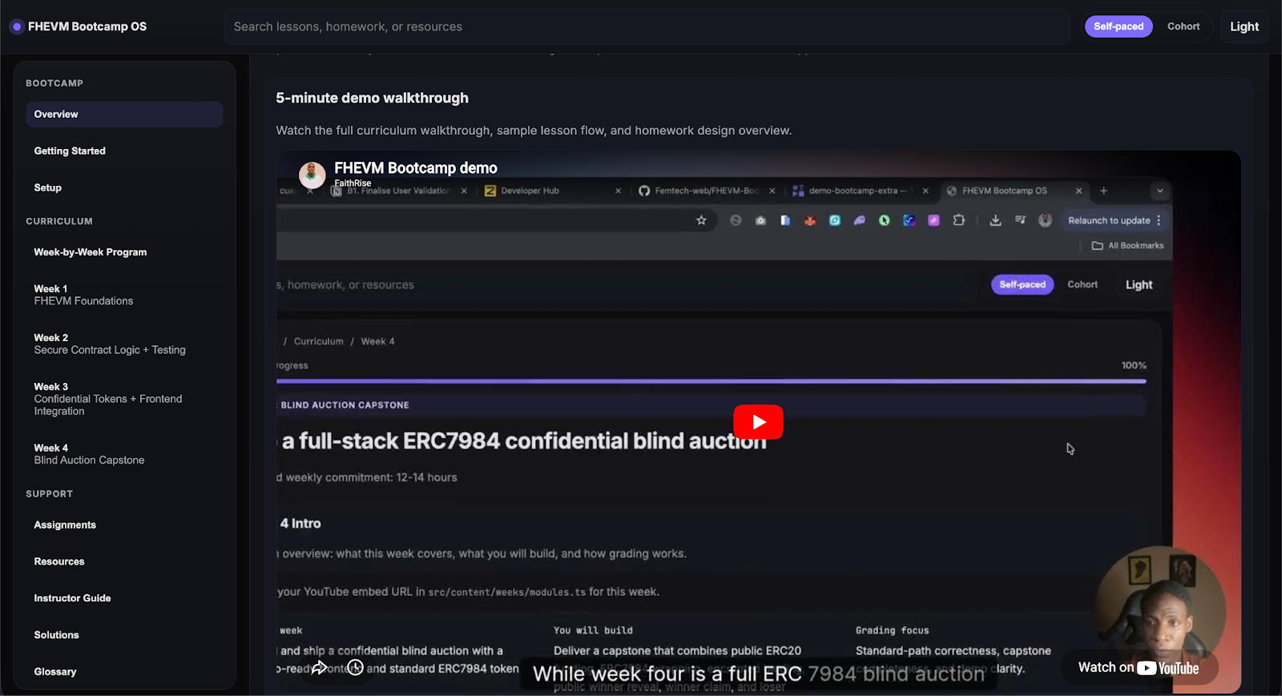Go to the Setup page in the sidebar
Viewport: 1282px width, 696px height.
(124, 188)
